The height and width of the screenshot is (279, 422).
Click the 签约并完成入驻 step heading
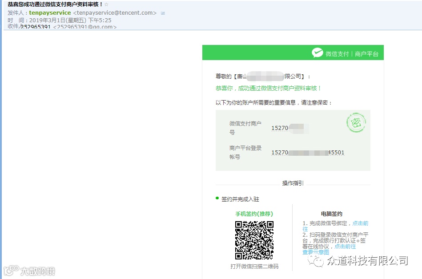point(240,199)
